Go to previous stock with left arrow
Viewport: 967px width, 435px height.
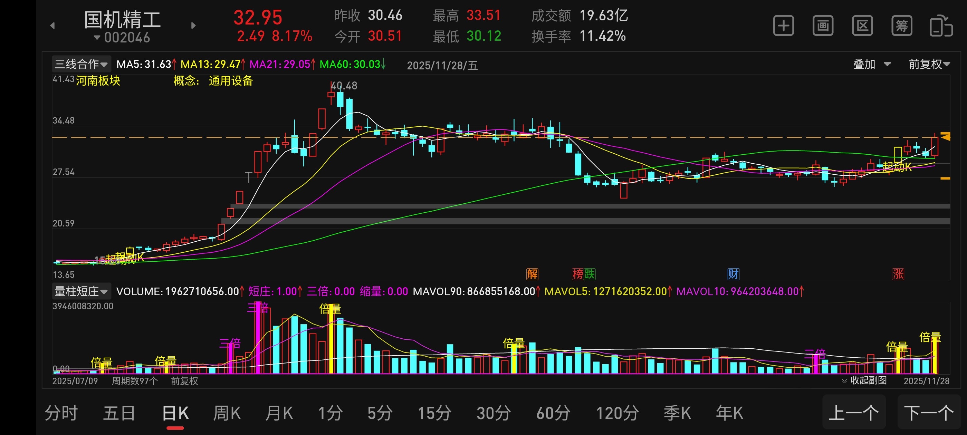pyautogui.click(x=52, y=26)
